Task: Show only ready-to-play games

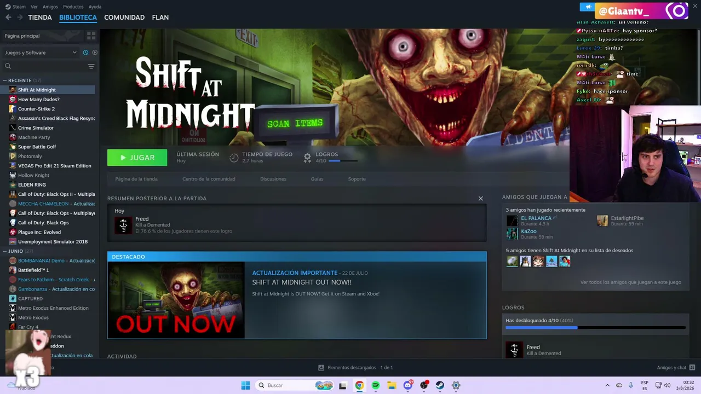Action: tap(95, 53)
